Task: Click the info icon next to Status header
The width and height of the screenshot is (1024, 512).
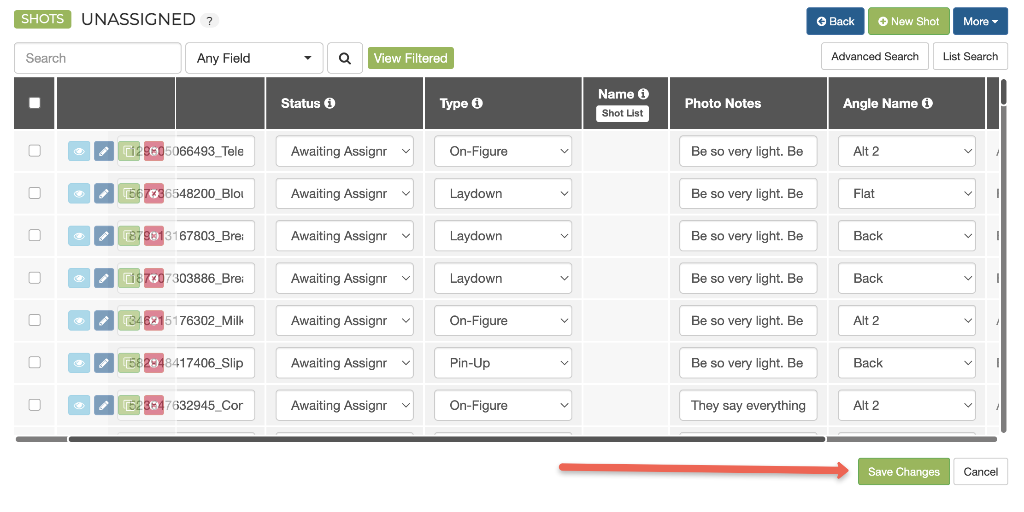Action: pos(330,103)
